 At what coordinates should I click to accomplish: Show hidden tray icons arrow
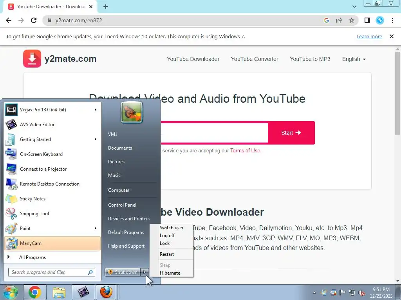point(314,293)
